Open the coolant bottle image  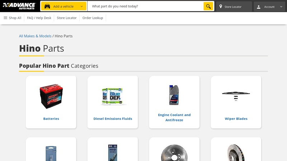pyautogui.click(x=174, y=95)
